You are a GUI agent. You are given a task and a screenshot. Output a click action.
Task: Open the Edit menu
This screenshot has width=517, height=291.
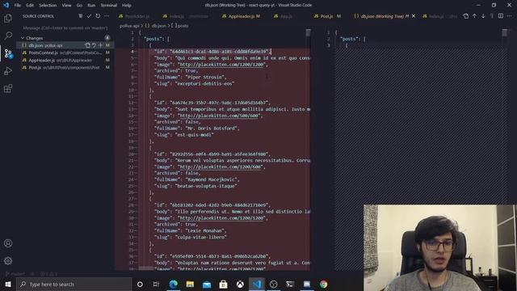point(30,5)
